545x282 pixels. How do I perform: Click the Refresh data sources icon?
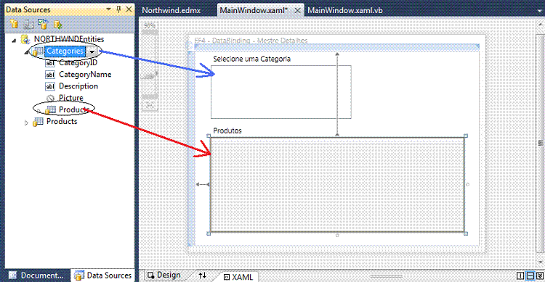(x=57, y=24)
